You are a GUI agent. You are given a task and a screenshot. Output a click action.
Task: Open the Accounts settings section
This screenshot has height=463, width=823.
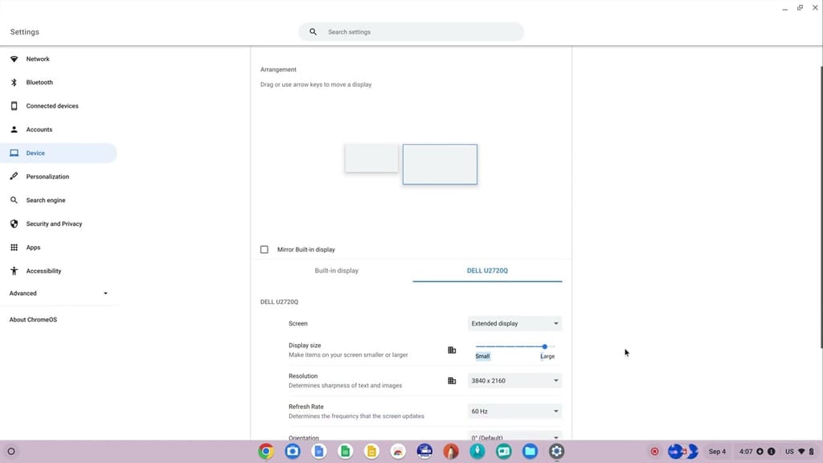tap(39, 129)
